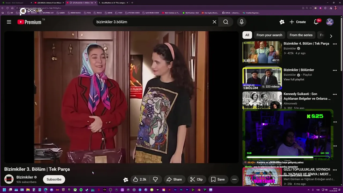Open options for Gizli Topluluklar video

(x=335, y=170)
